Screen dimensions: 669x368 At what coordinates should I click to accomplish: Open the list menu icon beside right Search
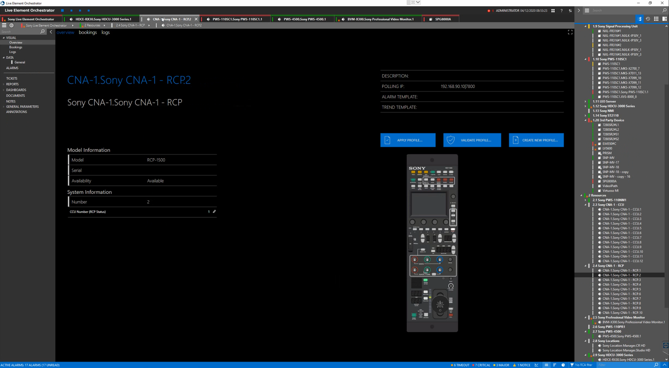(587, 10)
